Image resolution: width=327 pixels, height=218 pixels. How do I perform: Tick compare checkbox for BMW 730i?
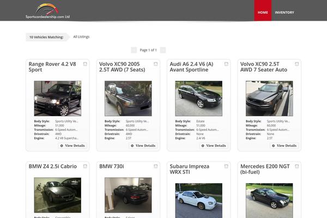155,166
